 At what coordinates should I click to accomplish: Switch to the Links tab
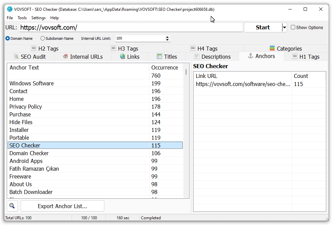(x=130, y=57)
